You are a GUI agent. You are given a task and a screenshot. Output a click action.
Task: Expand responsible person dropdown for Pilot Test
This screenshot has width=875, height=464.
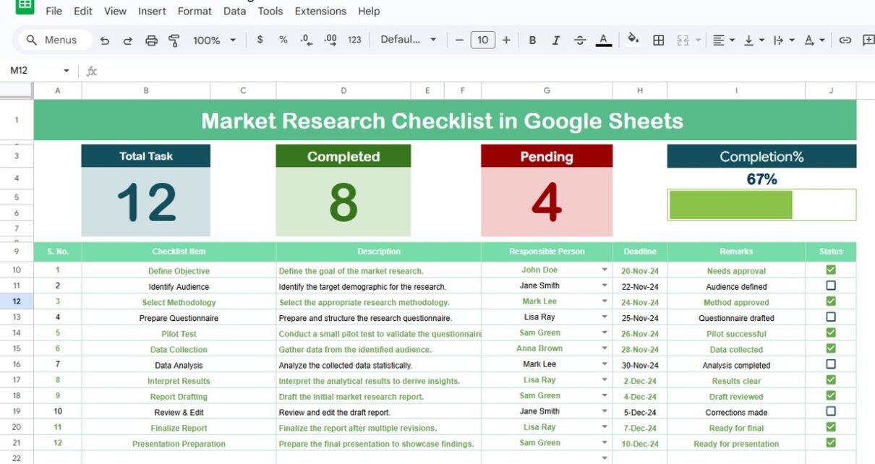click(605, 332)
